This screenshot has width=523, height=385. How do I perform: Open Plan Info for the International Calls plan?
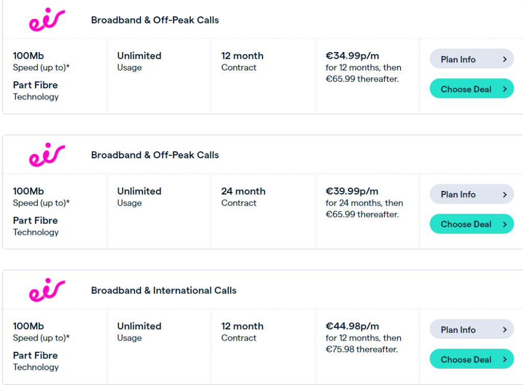pos(471,329)
